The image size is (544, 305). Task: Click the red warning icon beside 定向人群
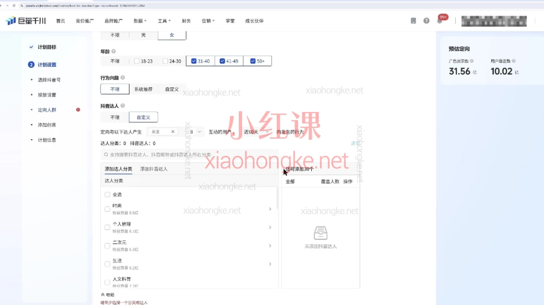pos(78,109)
